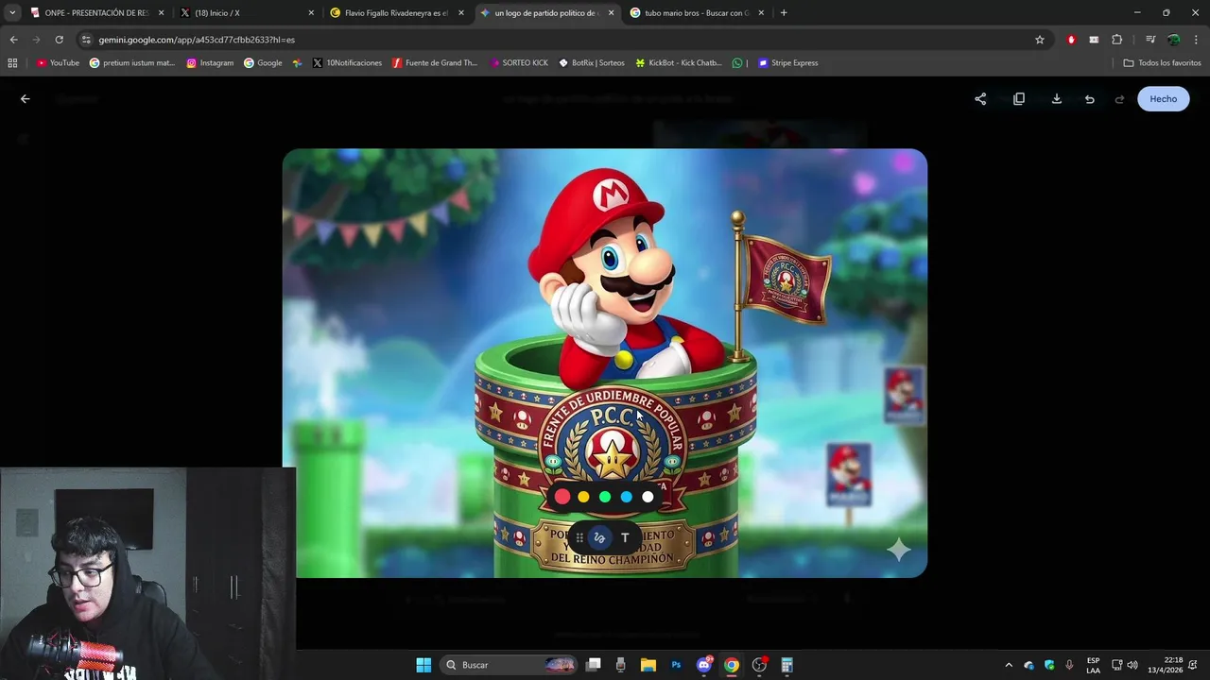Viewport: 1210px width, 680px height.
Task: Pick the yellow drawing color
Action: [x=583, y=497]
